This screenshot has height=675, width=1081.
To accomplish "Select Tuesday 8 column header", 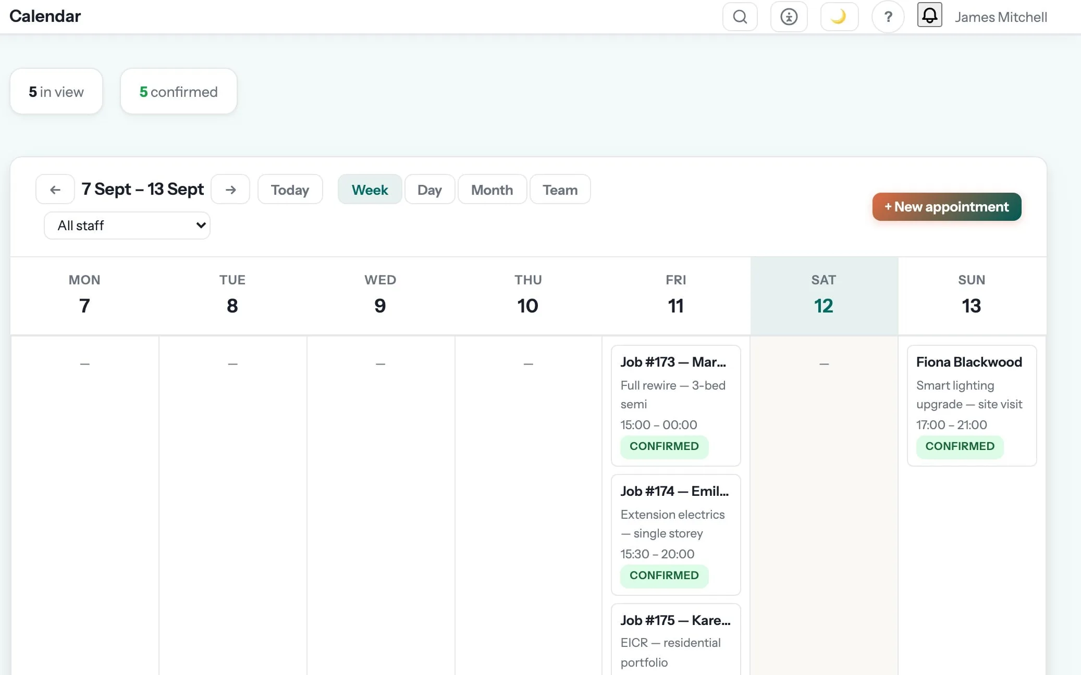I will [232, 295].
